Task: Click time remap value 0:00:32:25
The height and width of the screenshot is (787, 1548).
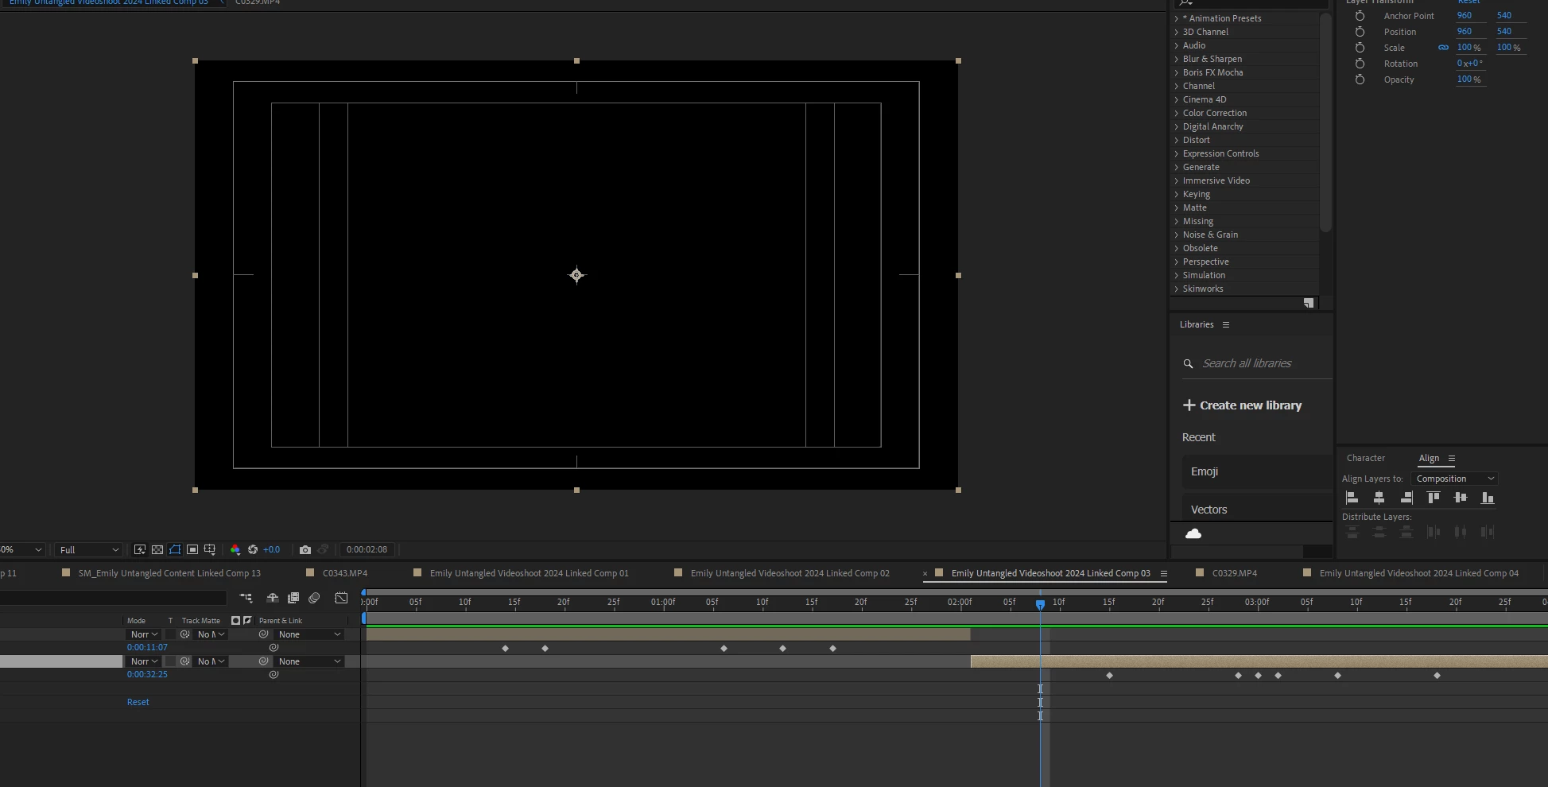Action: coord(147,674)
